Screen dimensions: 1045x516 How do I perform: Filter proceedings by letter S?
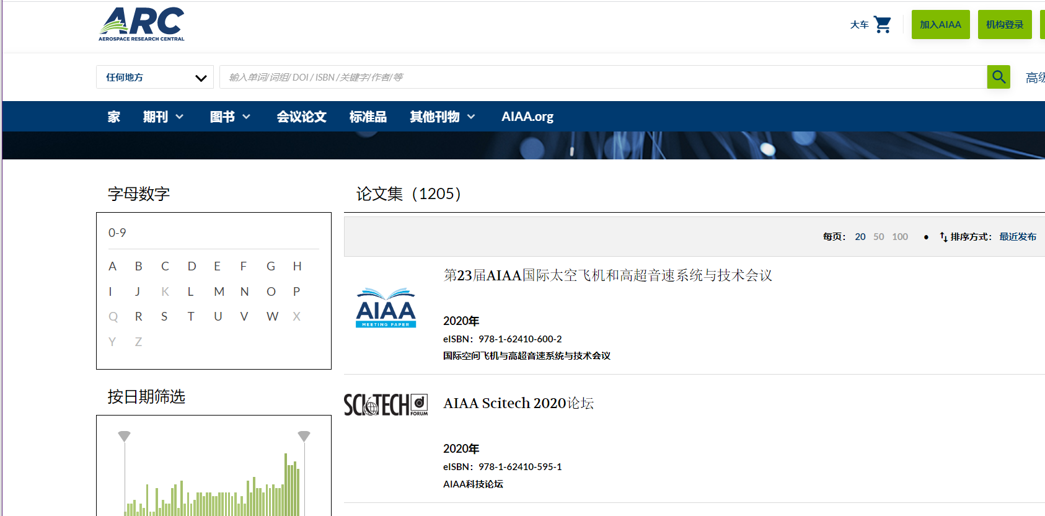[x=164, y=316]
